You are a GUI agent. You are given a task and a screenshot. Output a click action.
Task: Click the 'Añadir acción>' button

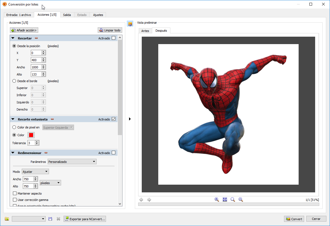[24, 30]
